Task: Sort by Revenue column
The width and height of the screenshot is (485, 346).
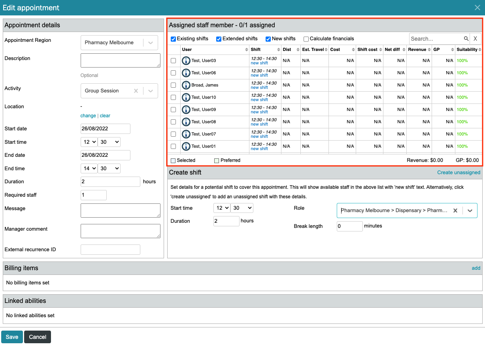Action: (419, 50)
